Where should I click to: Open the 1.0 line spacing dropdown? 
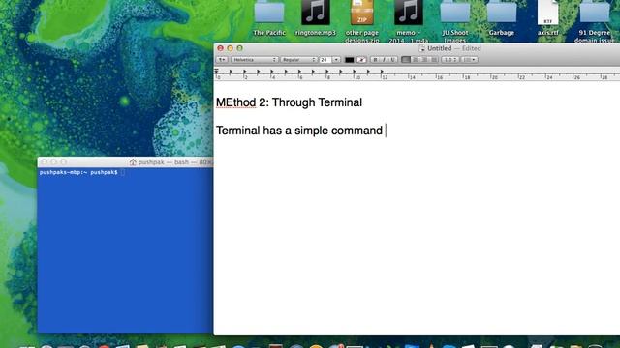[449, 60]
